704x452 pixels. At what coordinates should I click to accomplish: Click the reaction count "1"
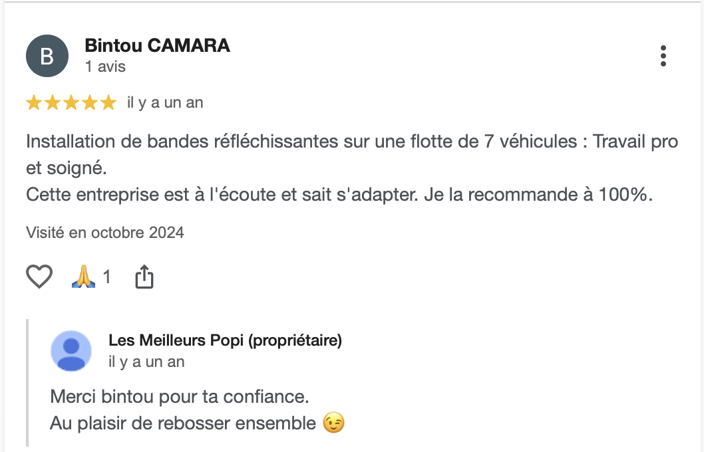106,277
